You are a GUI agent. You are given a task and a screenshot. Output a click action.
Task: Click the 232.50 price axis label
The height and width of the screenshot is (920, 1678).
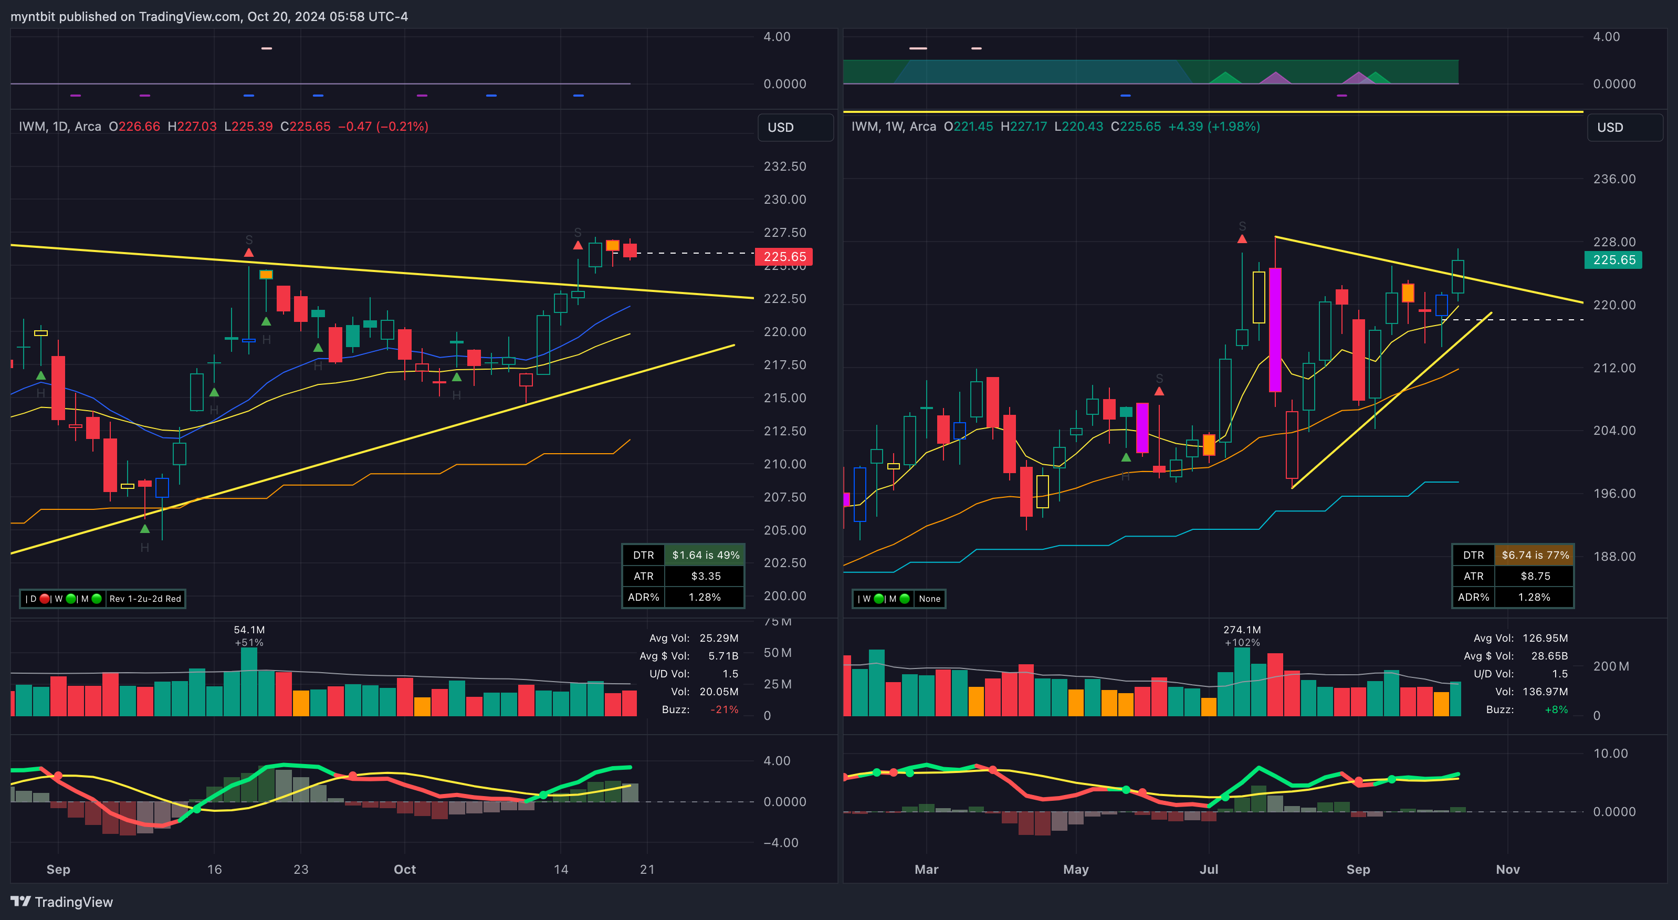pos(785,166)
